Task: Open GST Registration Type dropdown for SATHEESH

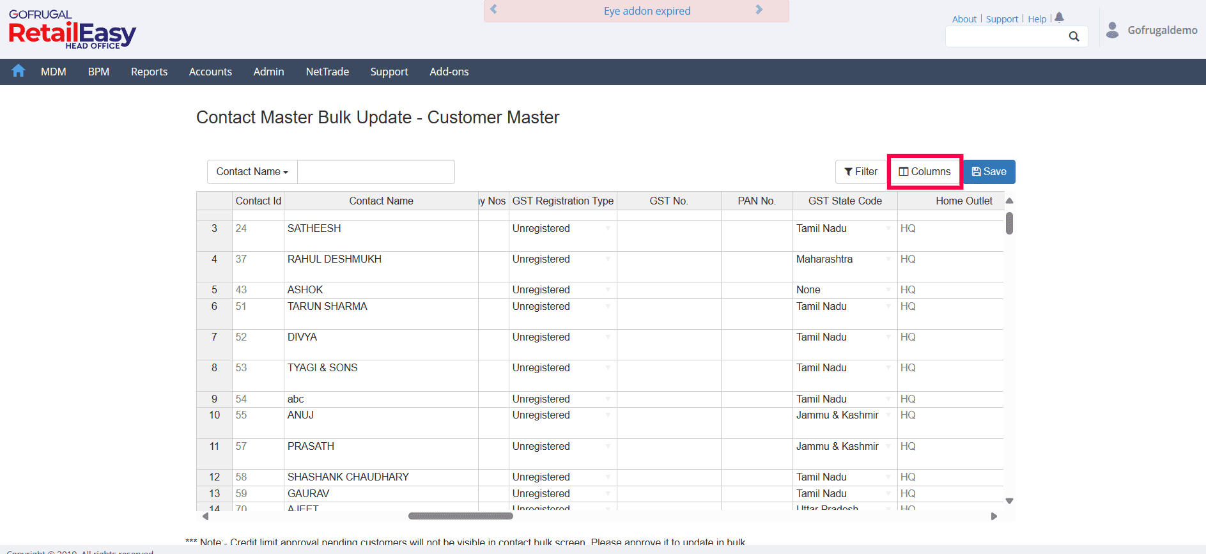Action: (608, 228)
